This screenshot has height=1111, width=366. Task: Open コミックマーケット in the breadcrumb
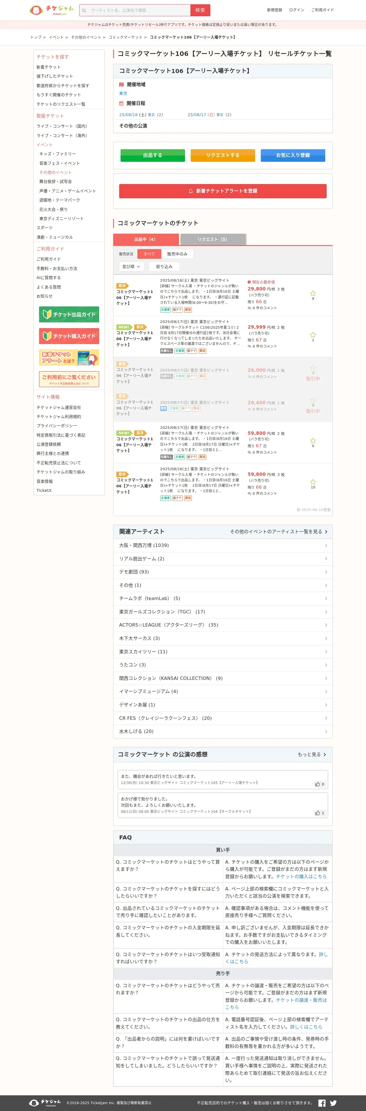point(125,38)
